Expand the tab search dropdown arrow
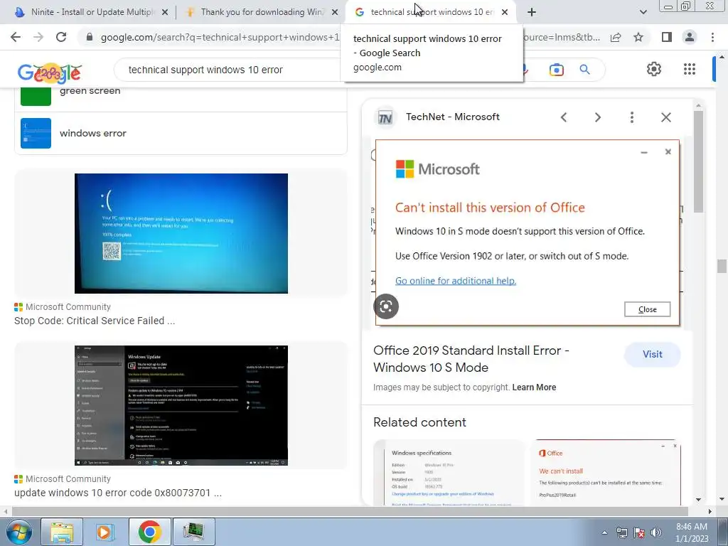 click(x=643, y=12)
